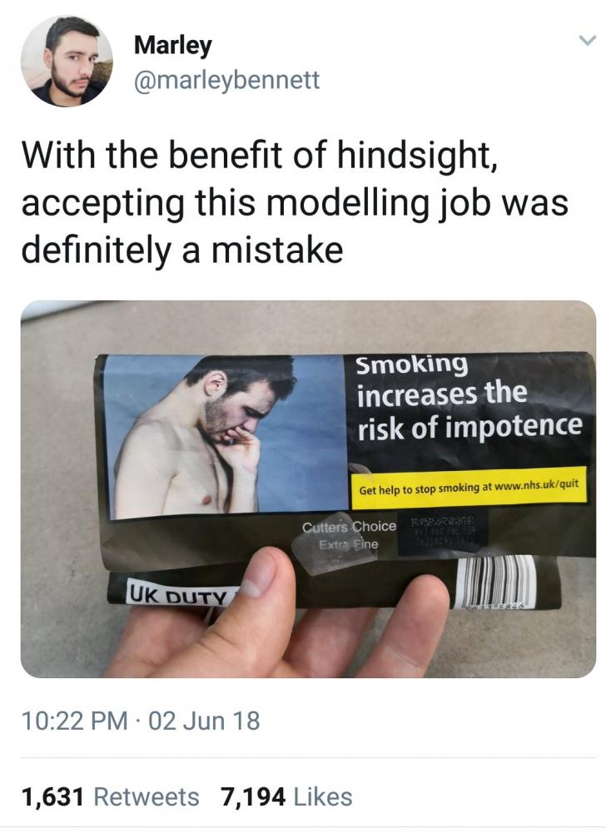Viewport: 606px width, 833px height.
Task: Click the yellow nhs.uk/quit banner in photo
Action: pos(469,486)
